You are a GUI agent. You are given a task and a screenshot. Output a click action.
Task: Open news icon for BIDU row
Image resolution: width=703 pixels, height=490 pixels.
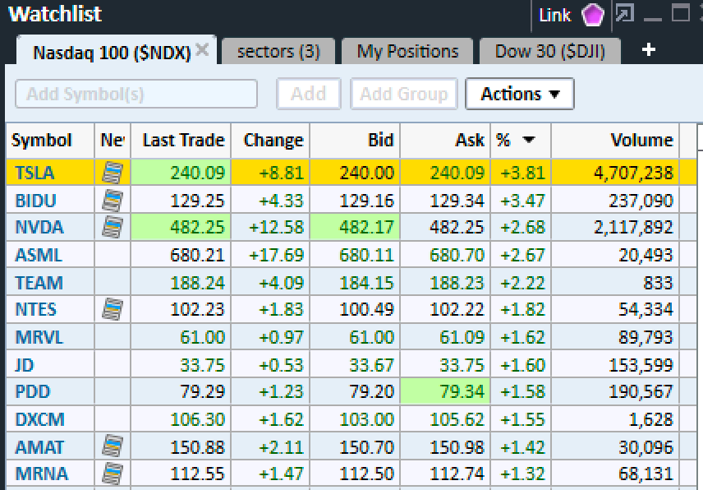112,200
